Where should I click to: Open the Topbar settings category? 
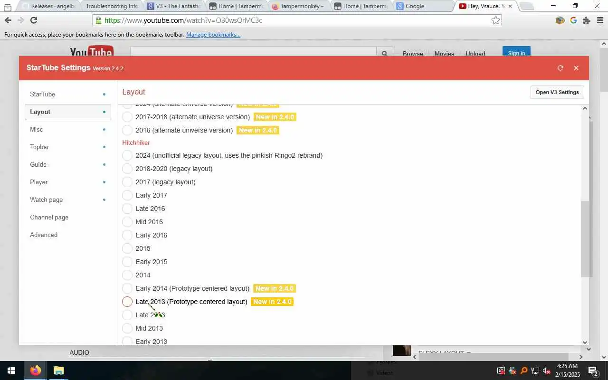68,147
